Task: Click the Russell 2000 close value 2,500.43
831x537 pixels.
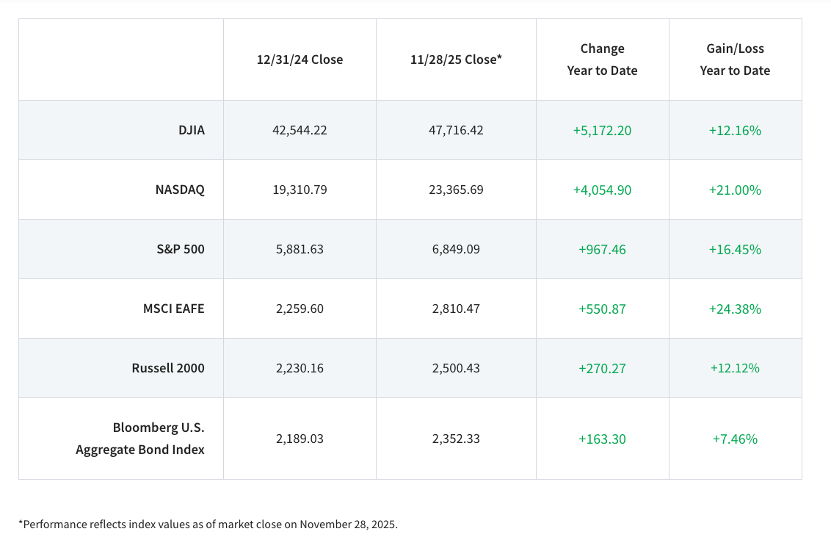Action: coord(456,367)
